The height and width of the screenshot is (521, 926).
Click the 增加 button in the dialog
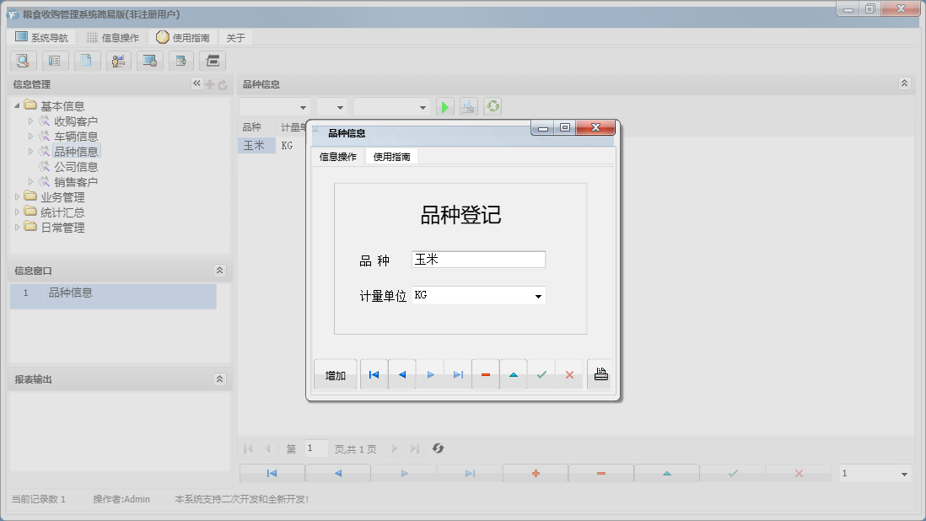point(335,373)
